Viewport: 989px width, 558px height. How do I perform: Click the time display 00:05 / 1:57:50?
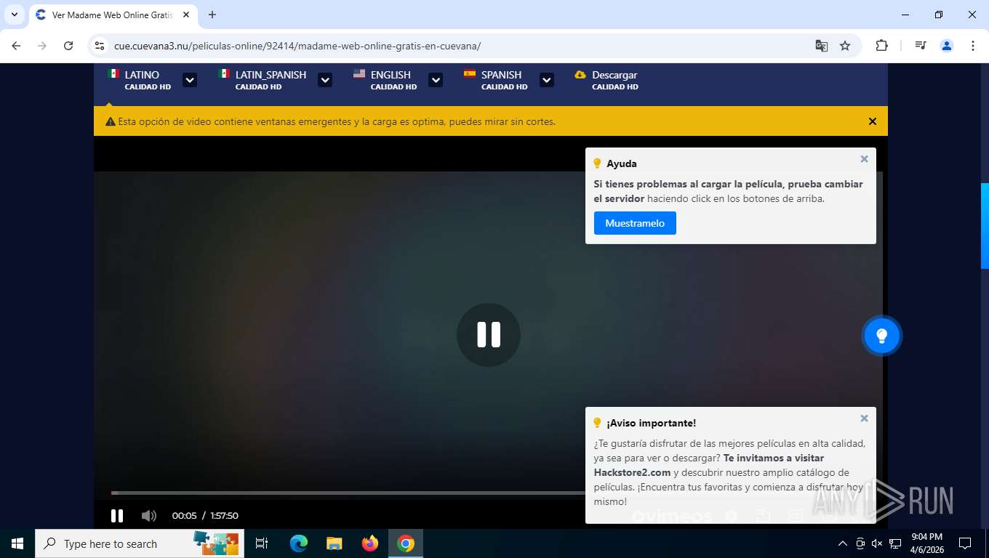[x=205, y=516]
